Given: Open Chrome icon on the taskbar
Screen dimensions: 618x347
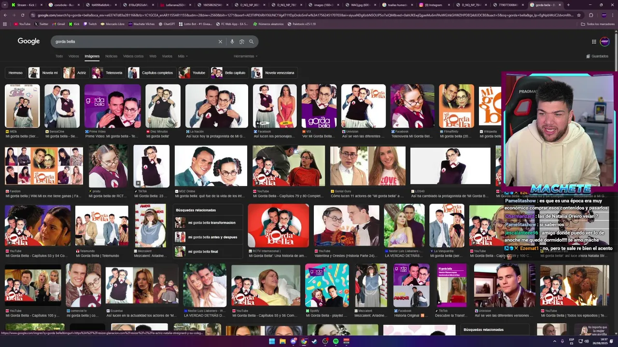Looking at the screenshot, I should [x=304, y=341].
